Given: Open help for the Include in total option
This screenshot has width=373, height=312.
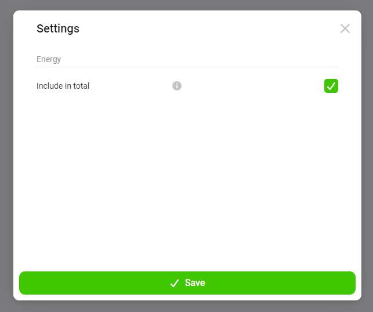Looking at the screenshot, I should click(x=177, y=86).
